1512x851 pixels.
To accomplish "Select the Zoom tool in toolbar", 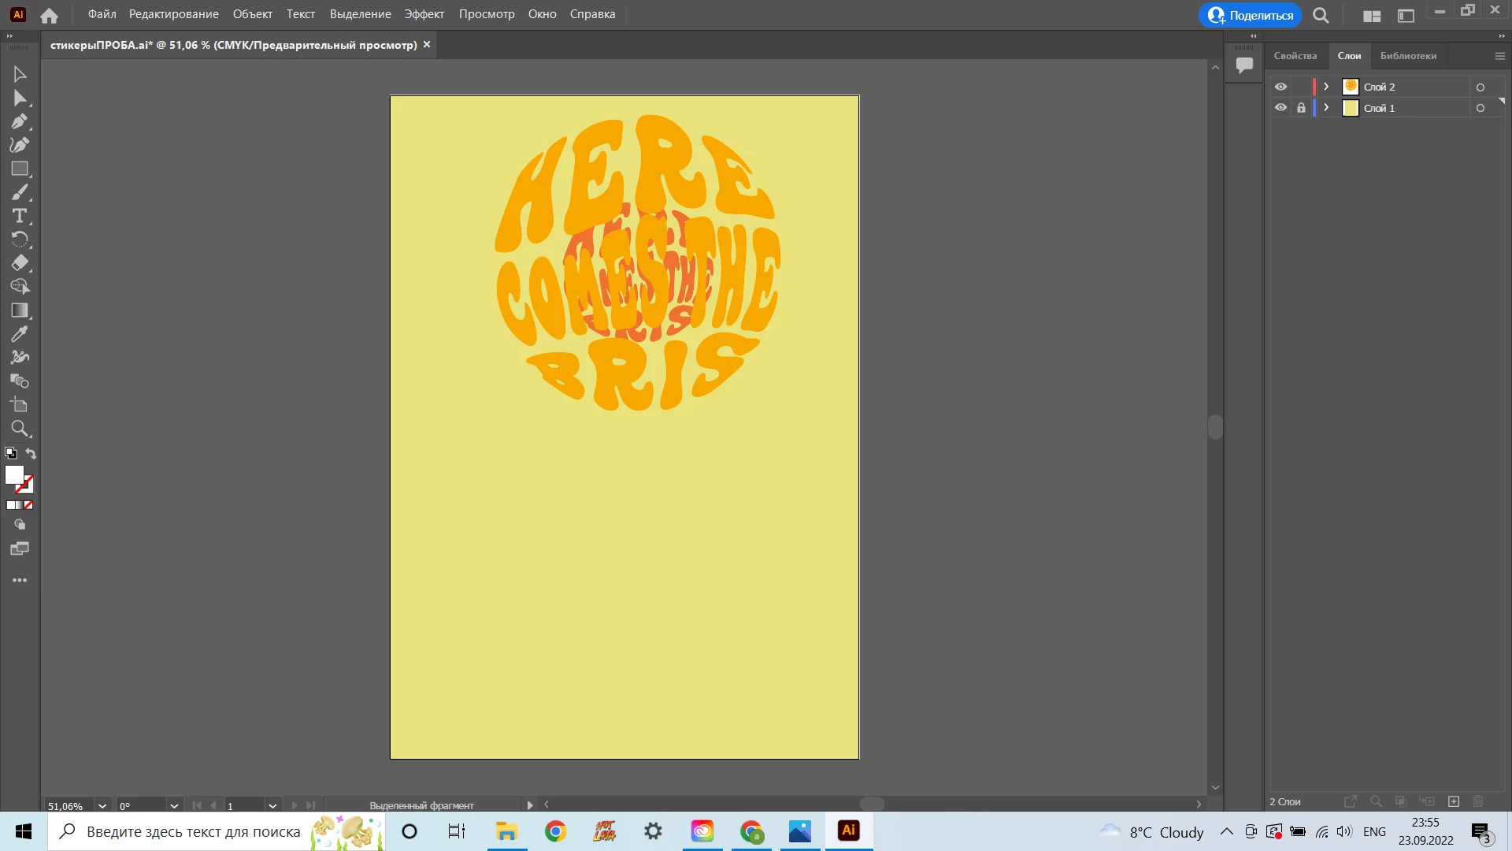I will (20, 429).
